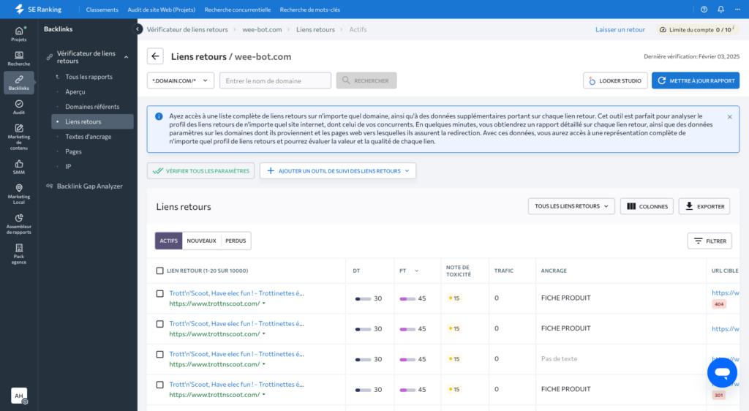This screenshot has height=411, width=749.
Task: Open Marketing Local sidebar icon
Action: [x=18, y=194]
